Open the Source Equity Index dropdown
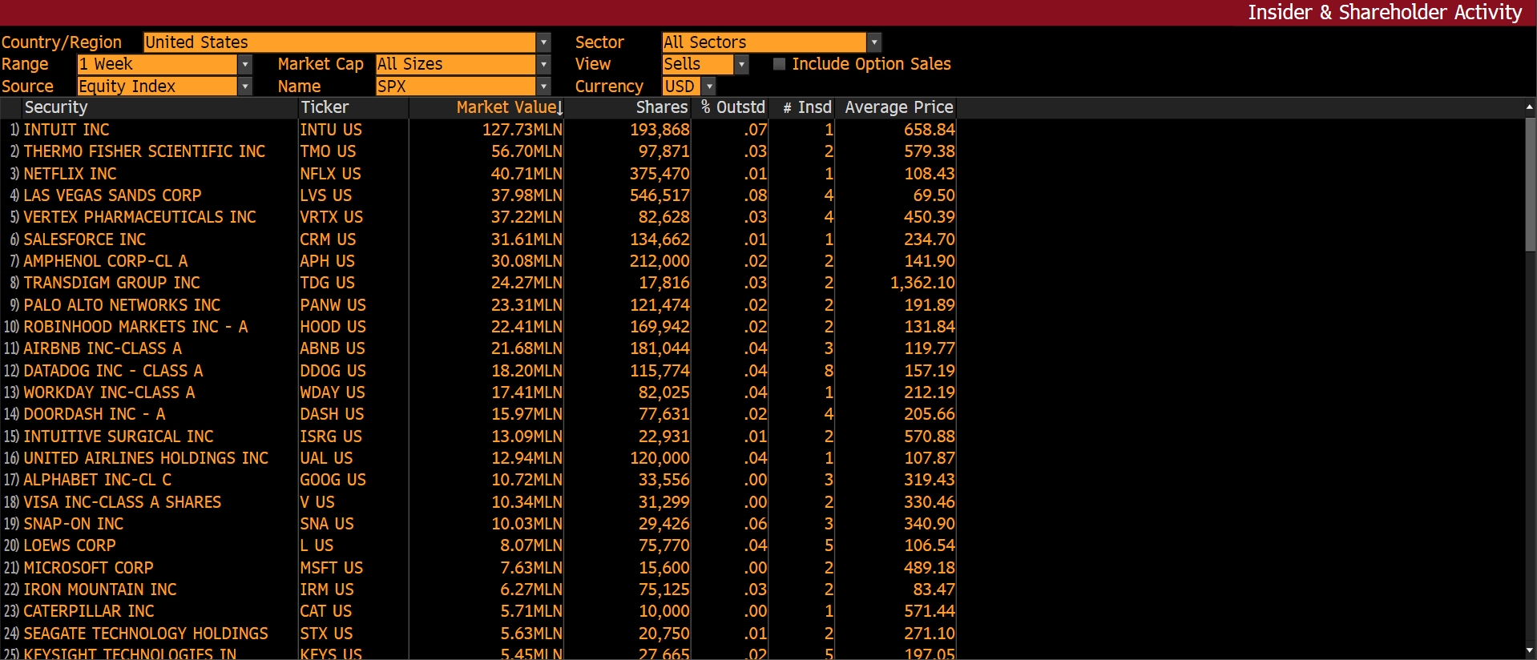1537x660 pixels. point(245,87)
